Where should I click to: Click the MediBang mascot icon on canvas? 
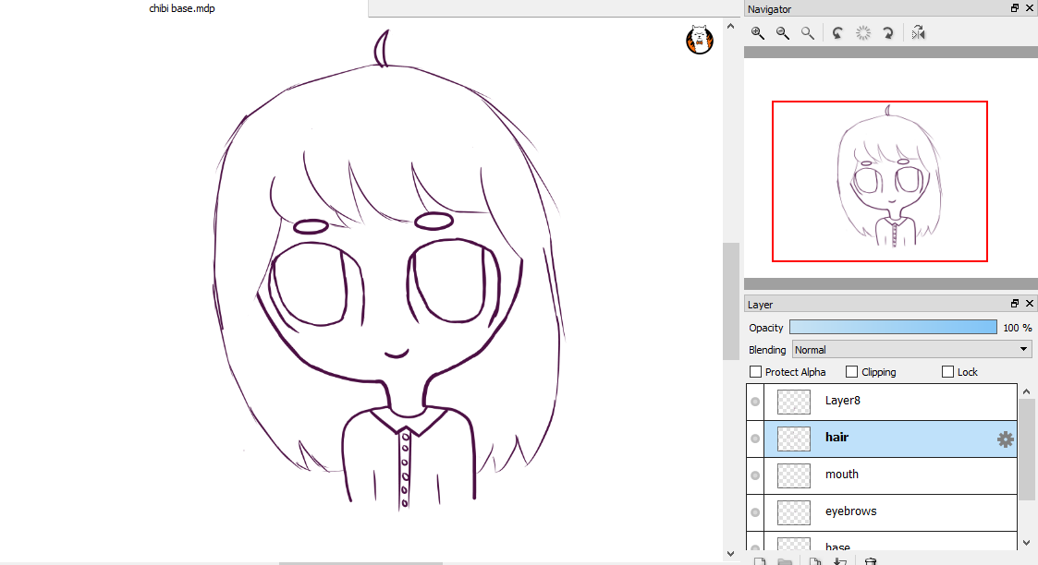click(700, 40)
